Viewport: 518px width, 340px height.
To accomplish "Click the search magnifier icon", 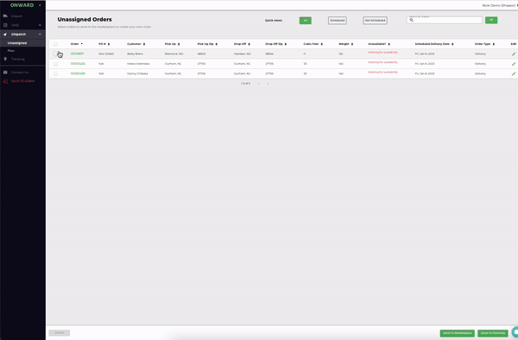I will pos(411,20).
